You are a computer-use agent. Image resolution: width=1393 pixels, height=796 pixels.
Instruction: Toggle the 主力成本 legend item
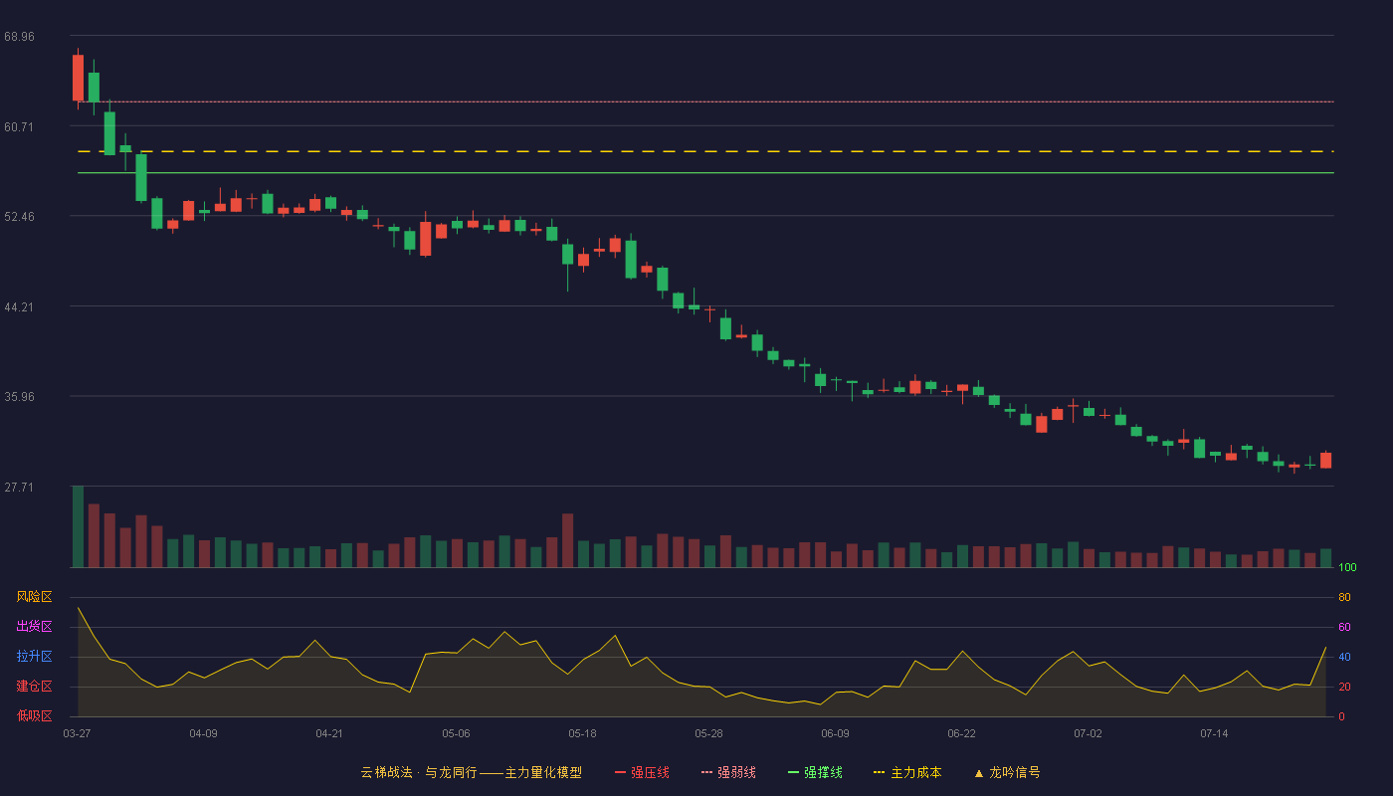tap(907, 772)
